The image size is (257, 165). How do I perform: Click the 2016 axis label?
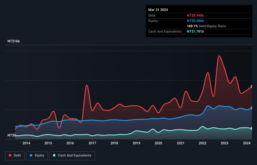pos(70,143)
